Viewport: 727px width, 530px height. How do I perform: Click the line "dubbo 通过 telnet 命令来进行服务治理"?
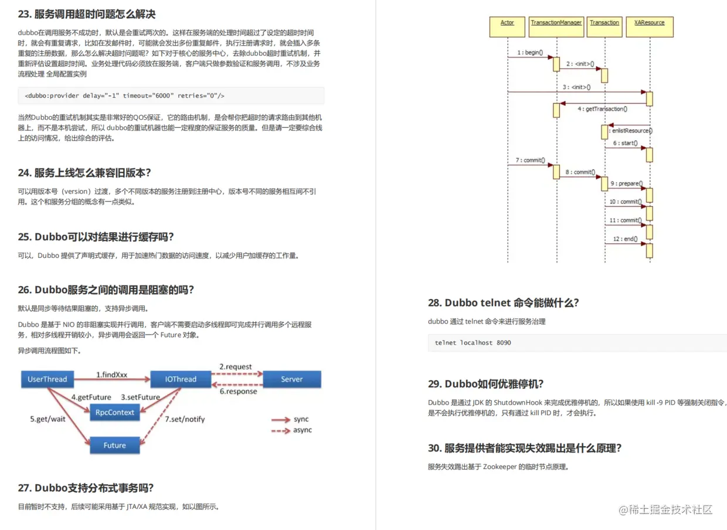[487, 321]
